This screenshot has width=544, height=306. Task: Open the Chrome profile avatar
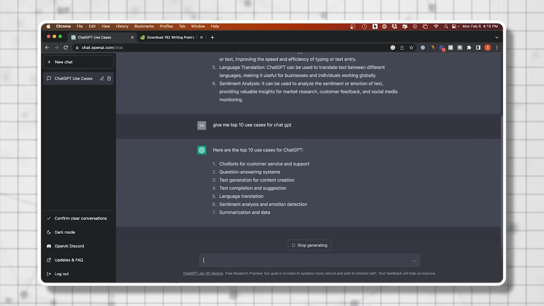(x=487, y=48)
